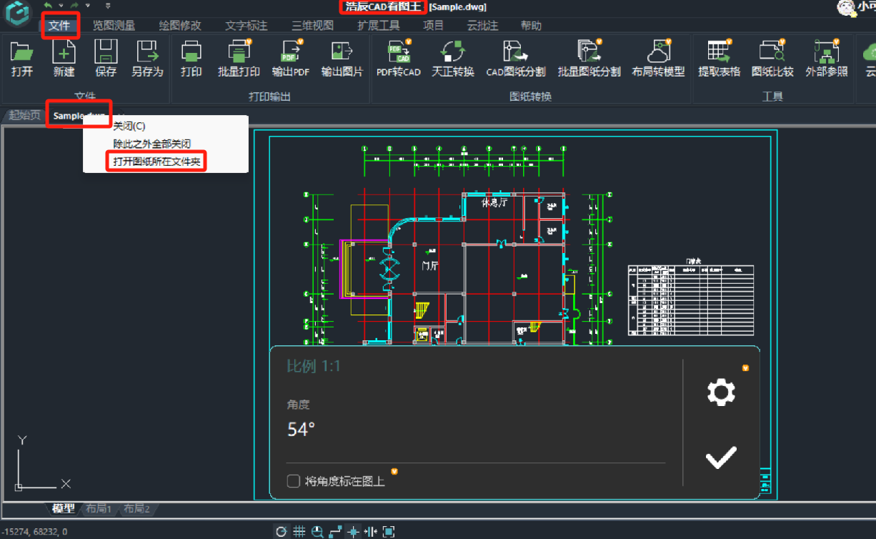Select the Sample.dwg document tab
876x539 pixels.
click(79, 115)
